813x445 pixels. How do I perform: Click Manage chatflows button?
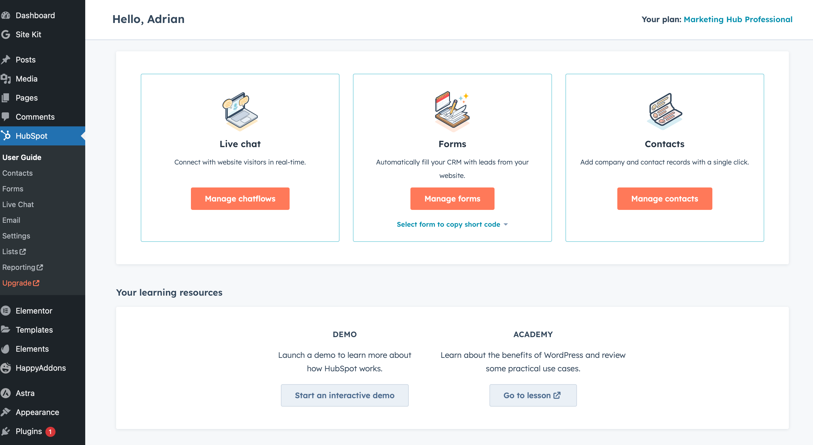click(240, 199)
